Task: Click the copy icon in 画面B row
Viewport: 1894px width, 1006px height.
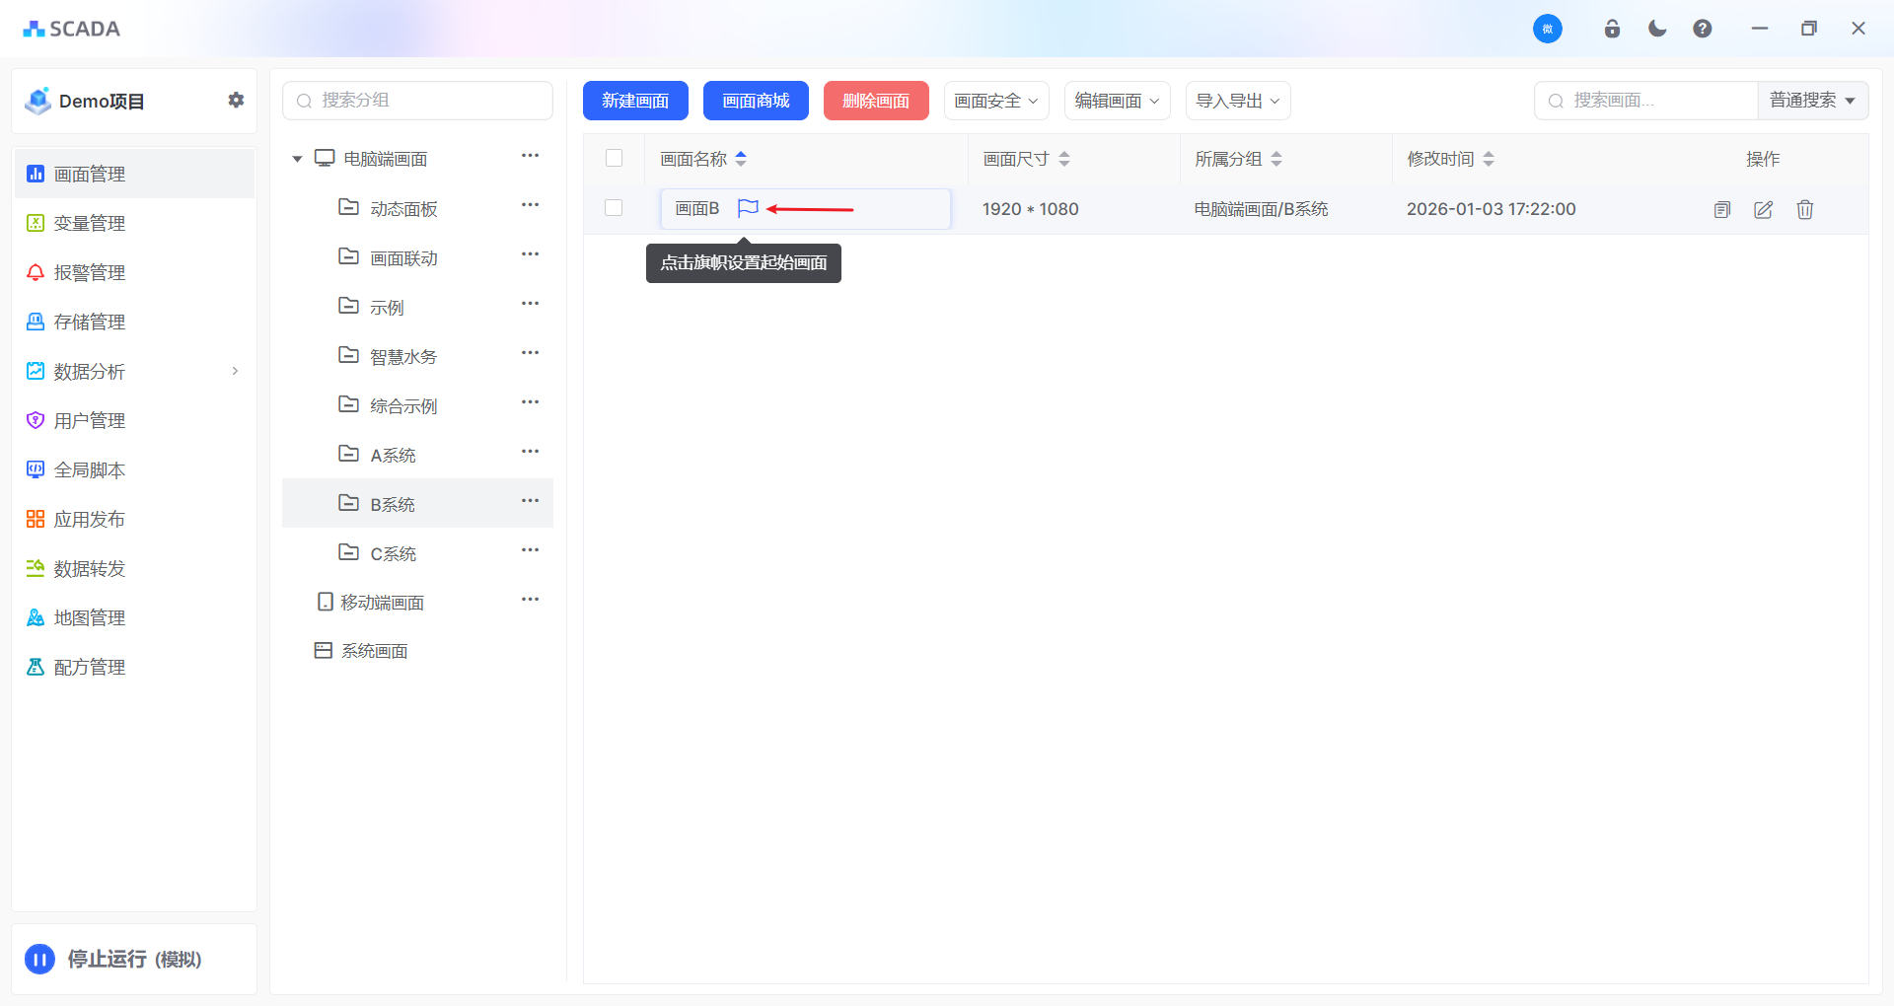Action: [1722, 209]
